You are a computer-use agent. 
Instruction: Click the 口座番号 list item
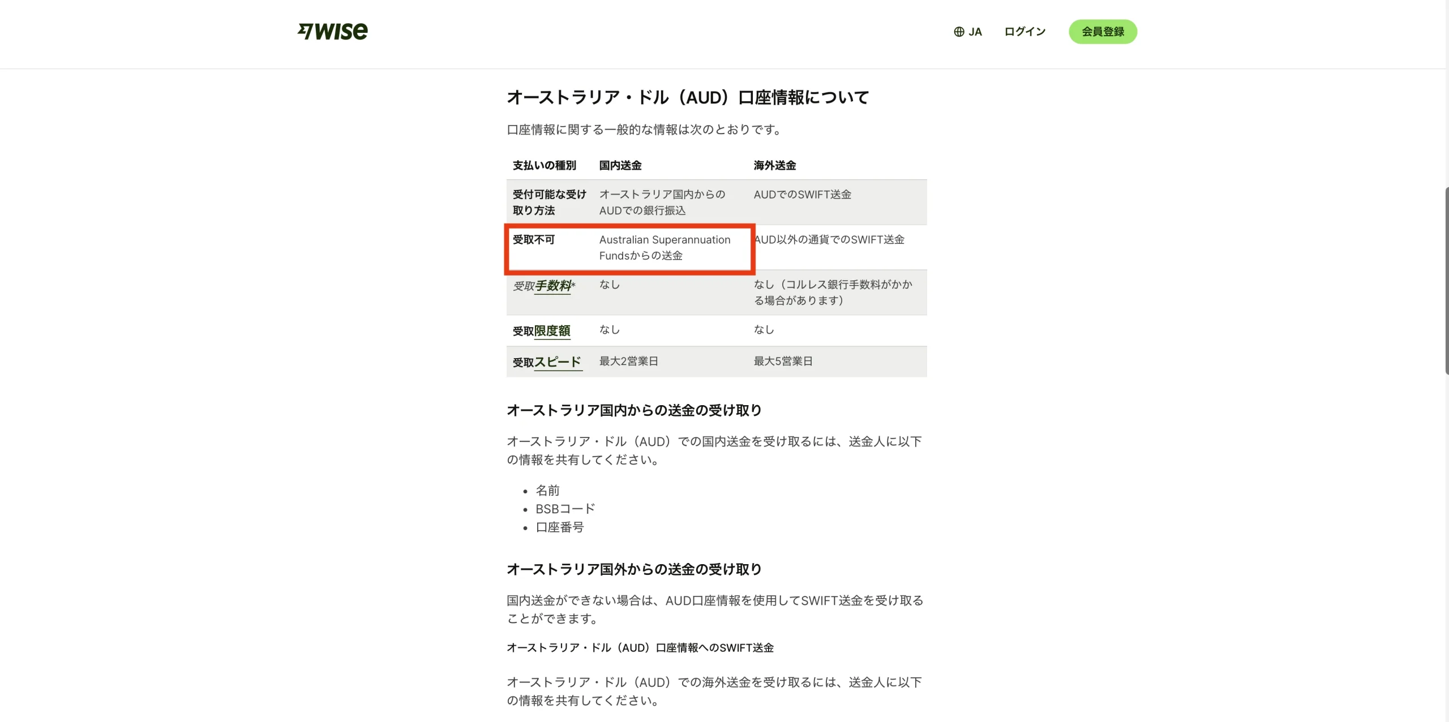(559, 527)
